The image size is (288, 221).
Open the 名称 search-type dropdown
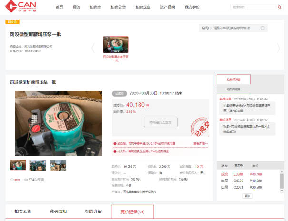click(206, 28)
